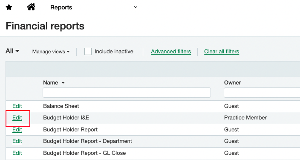Edit the Budget Holder Report row
The height and width of the screenshot is (160, 300).
point(17,130)
